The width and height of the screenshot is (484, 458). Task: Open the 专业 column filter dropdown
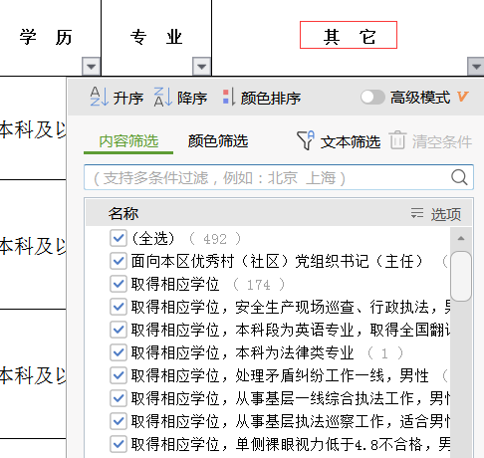[x=202, y=67]
